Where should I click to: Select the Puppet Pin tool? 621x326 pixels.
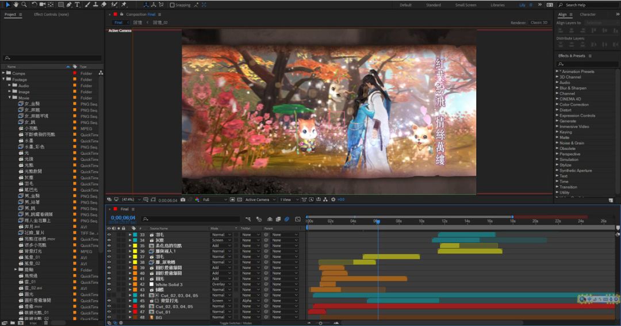[x=124, y=5]
